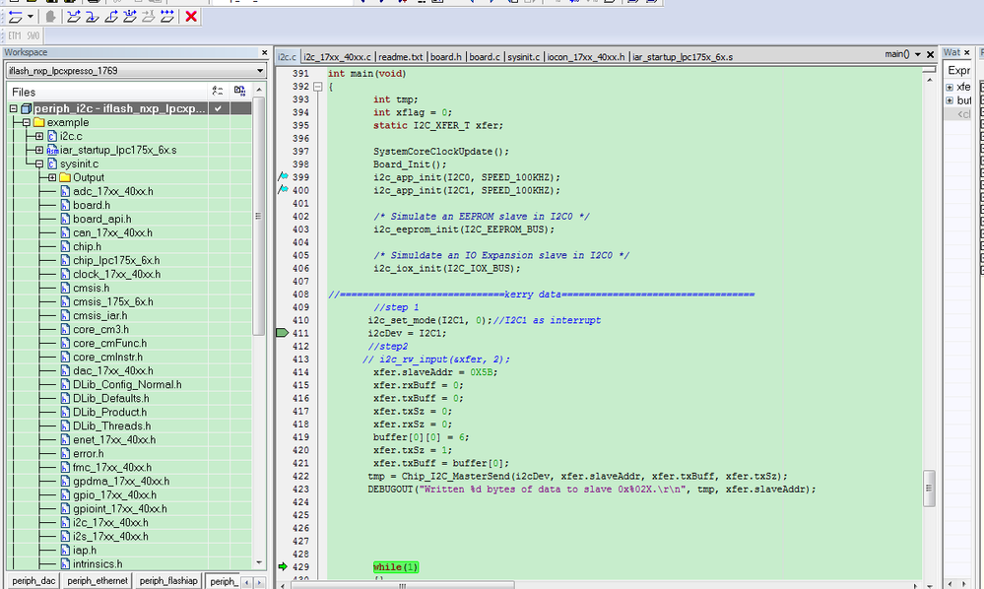
Task: Click the Run to Cursor icon
Action: tap(149, 17)
